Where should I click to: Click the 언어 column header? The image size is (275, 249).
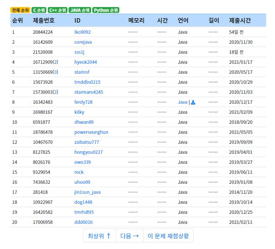(x=183, y=20)
